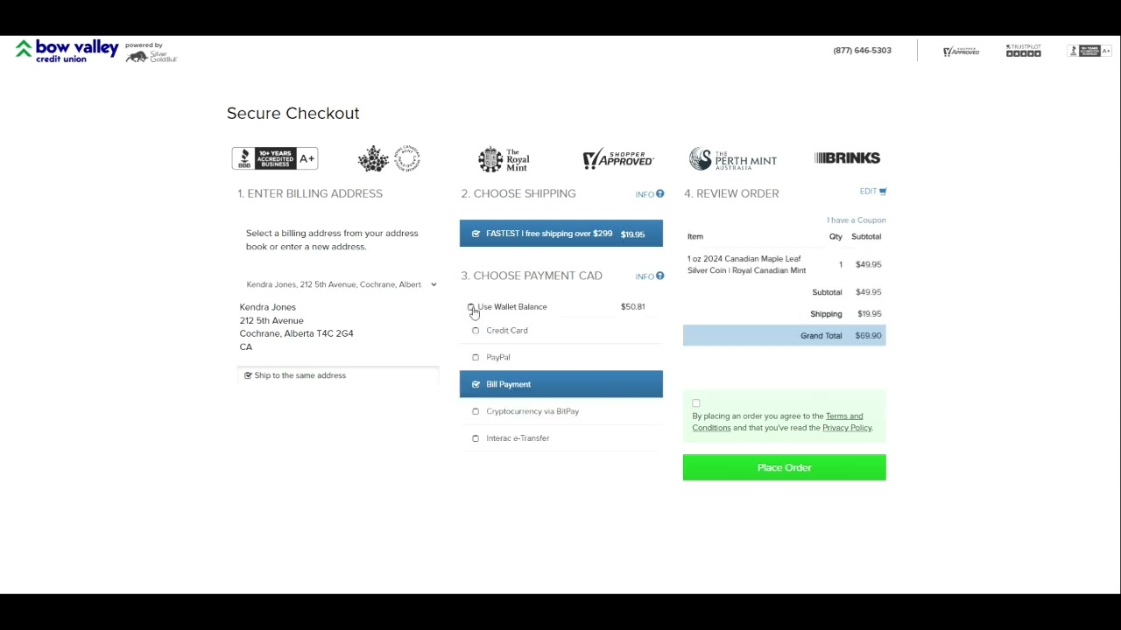The image size is (1121, 630).
Task: Select Bill Payment option
Action: click(561, 384)
